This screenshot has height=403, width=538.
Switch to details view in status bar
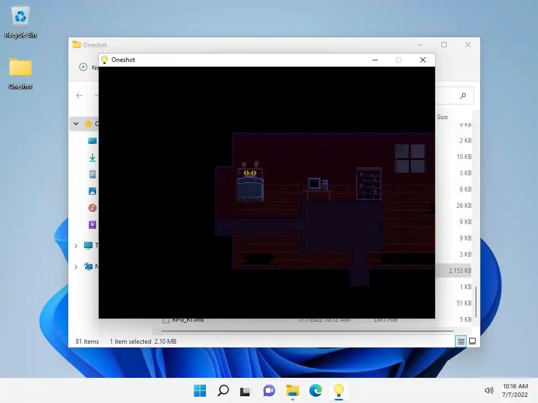[x=461, y=341]
